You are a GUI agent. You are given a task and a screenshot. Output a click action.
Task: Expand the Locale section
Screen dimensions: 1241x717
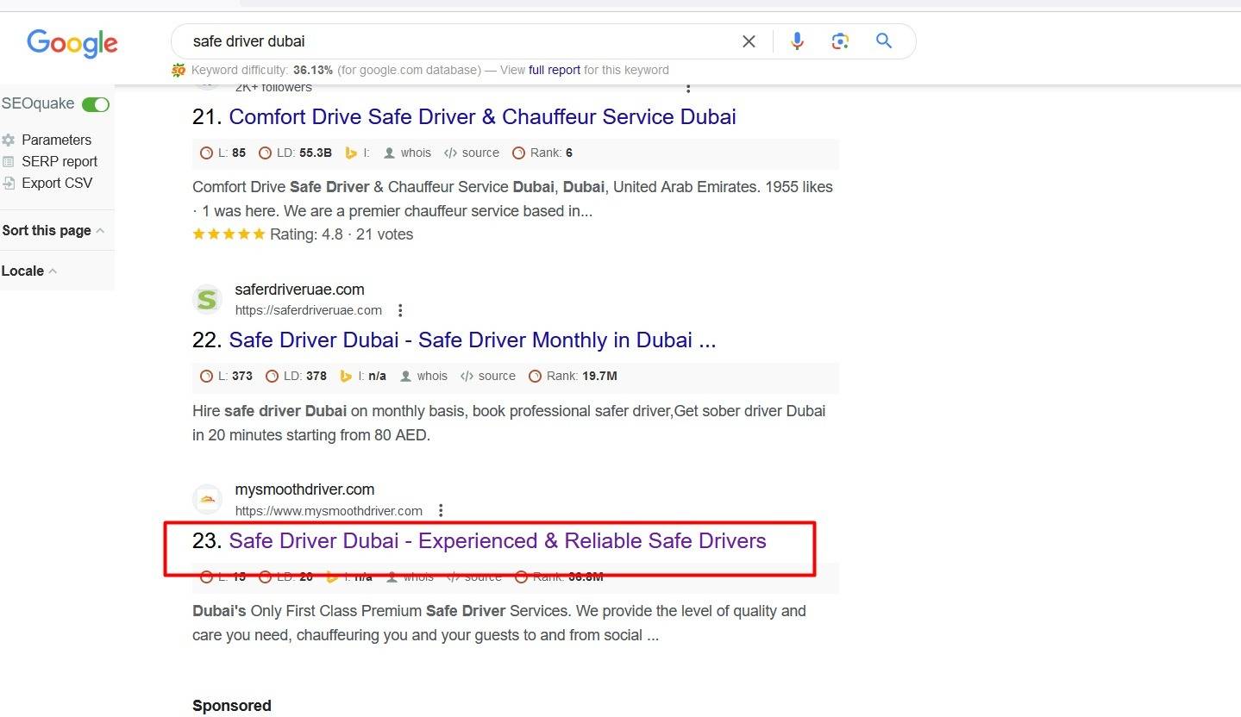tap(29, 271)
